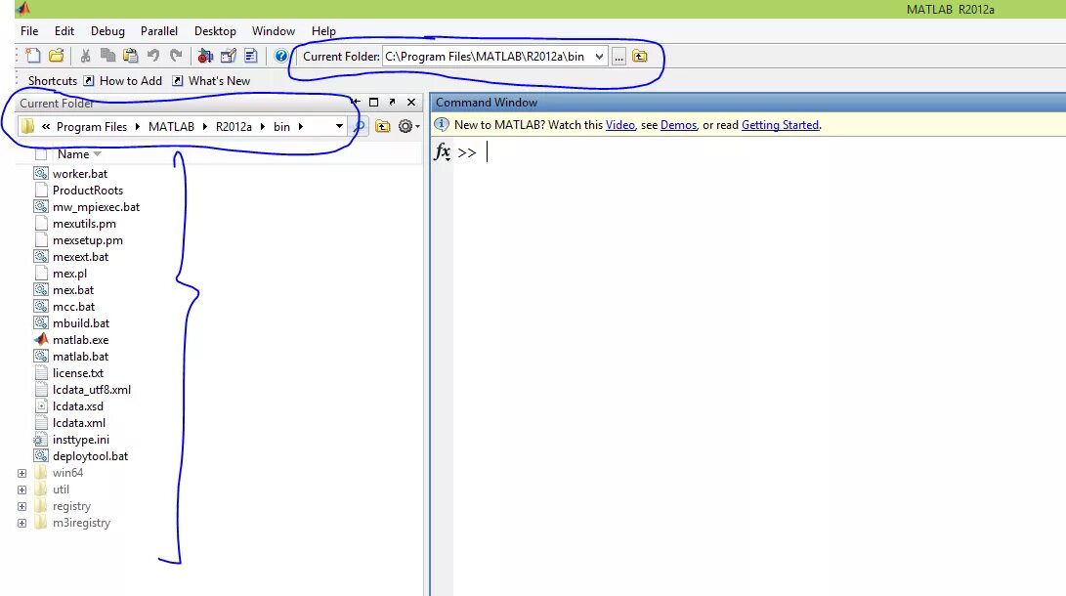
Task: Maximize the Current Folder panel
Action: click(x=374, y=102)
